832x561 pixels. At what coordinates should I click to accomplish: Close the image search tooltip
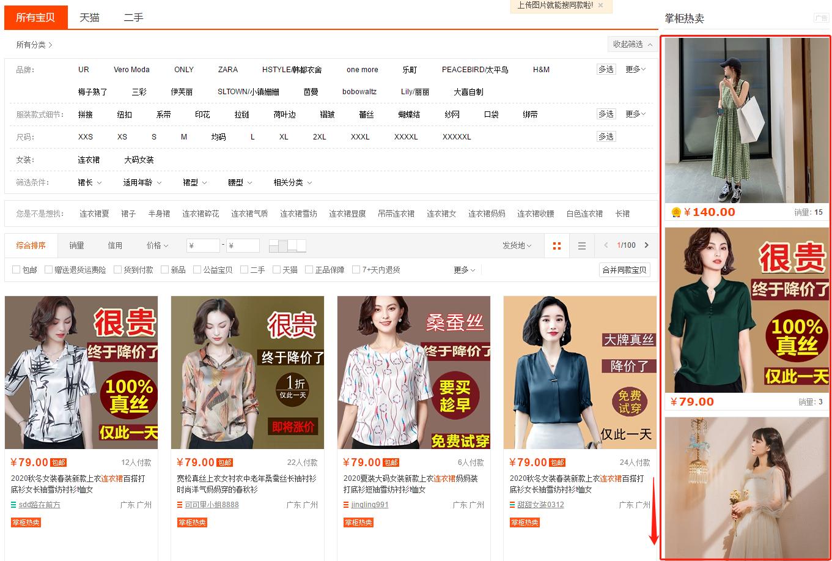coord(601,7)
